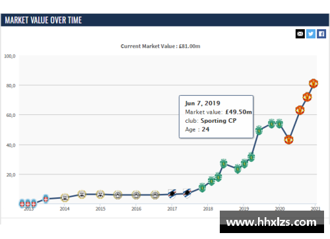Select Udinese crest marker at 2015
Image resolution: width=330 pixels, height=239 pixels.
(x=100, y=194)
